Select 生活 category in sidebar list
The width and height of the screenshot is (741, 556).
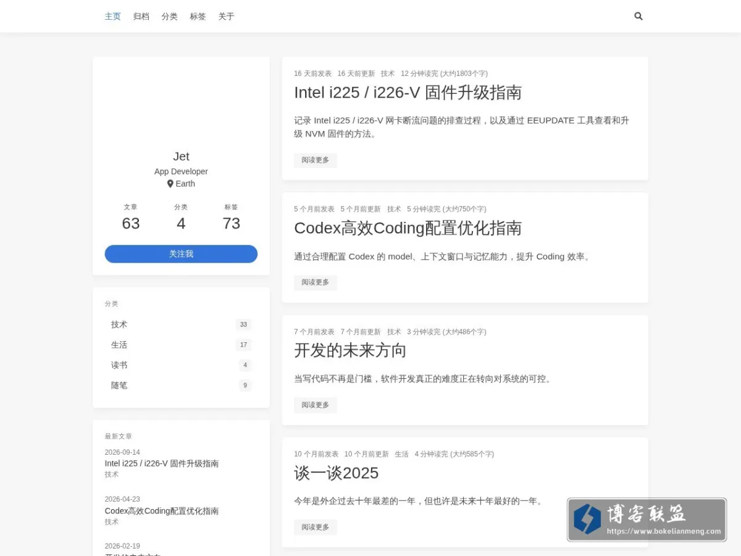[181, 345]
